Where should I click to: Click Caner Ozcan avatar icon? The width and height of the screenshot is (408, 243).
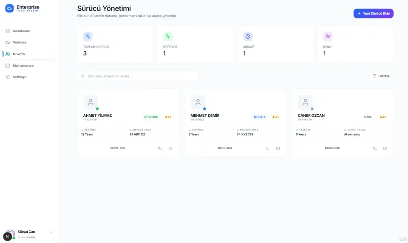click(x=306, y=102)
